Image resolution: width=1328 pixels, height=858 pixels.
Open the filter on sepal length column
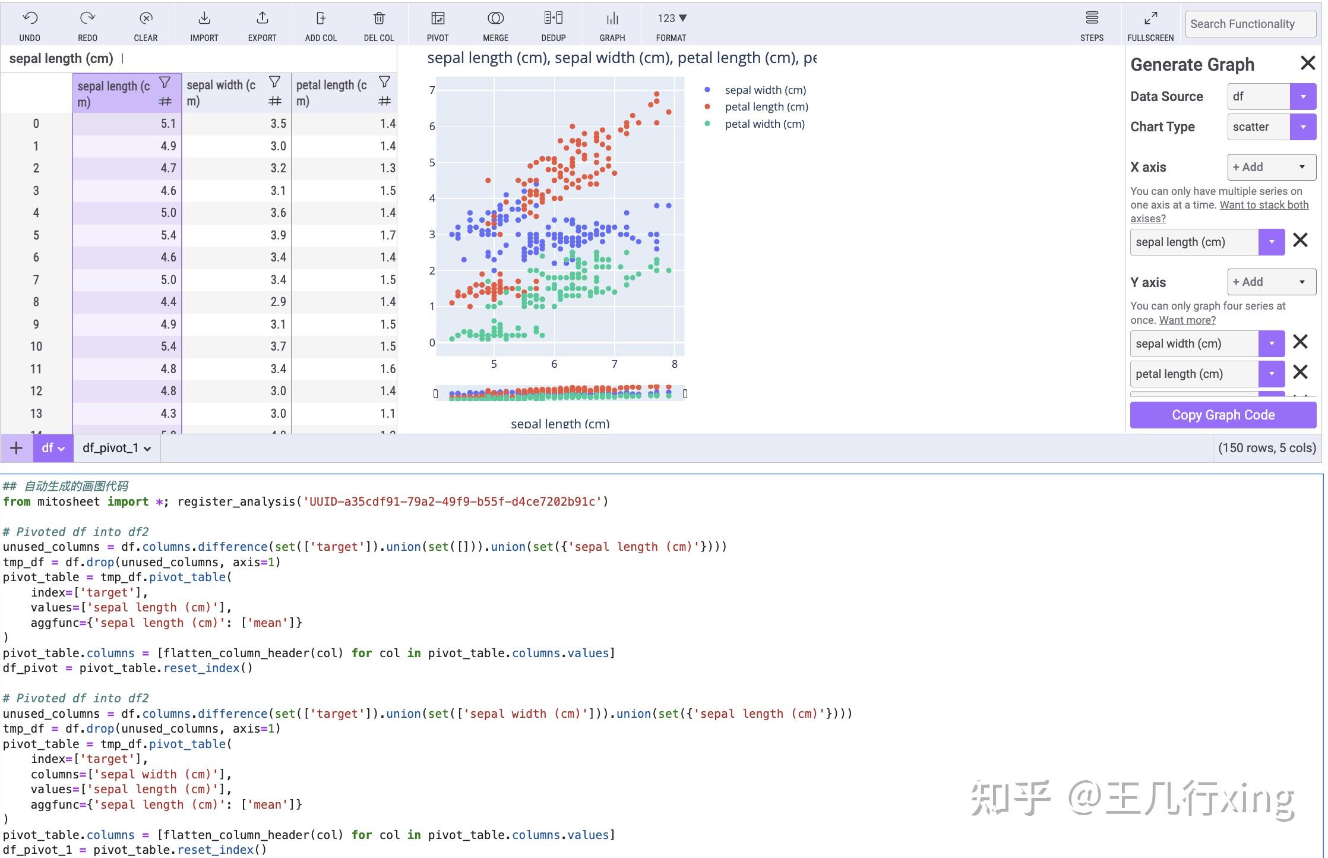(x=165, y=83)
